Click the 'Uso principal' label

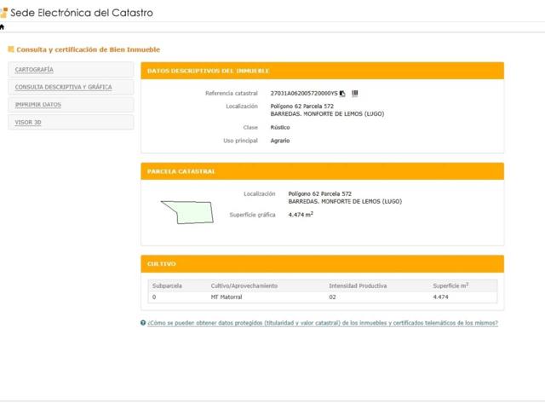tap(240, 141)
